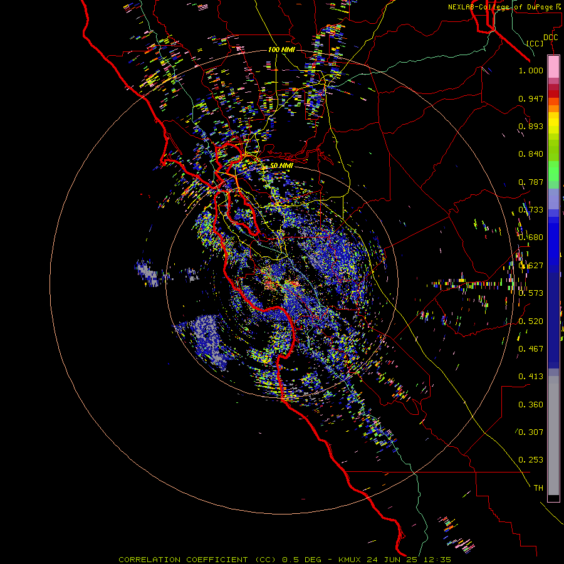Click the 0.947 scale value
Image resolution: width=564 pixels, height=564 pixels.
[531, 98]
